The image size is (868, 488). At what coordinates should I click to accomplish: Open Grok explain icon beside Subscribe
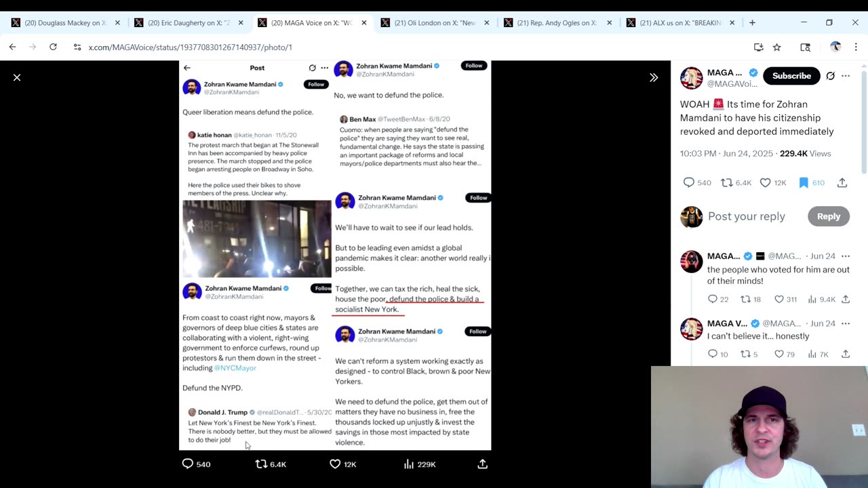[x=830, y=76]
